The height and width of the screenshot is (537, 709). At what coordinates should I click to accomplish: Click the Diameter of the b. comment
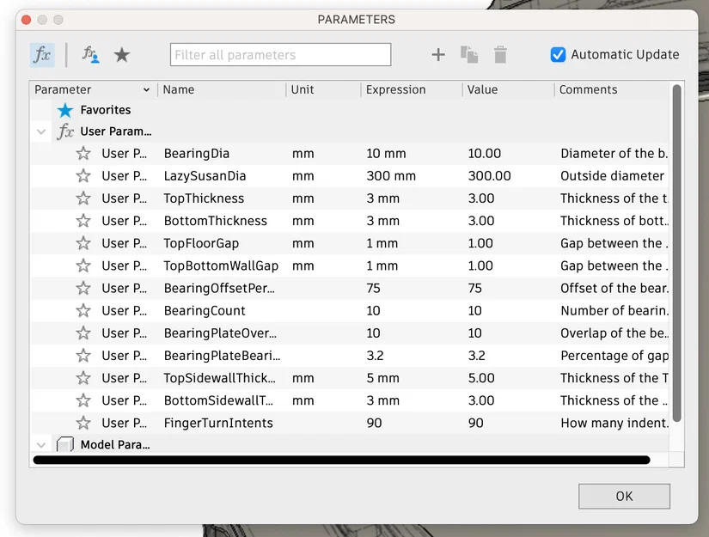pos(614,154)
